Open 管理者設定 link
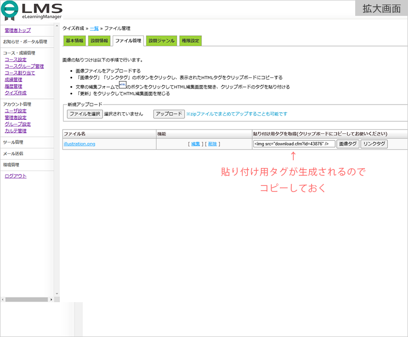The height and width of the screenshot is (337, 408). (x=15, y=117)
